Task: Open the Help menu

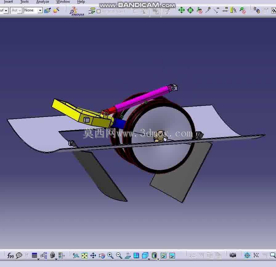Action: pos(81,2)
